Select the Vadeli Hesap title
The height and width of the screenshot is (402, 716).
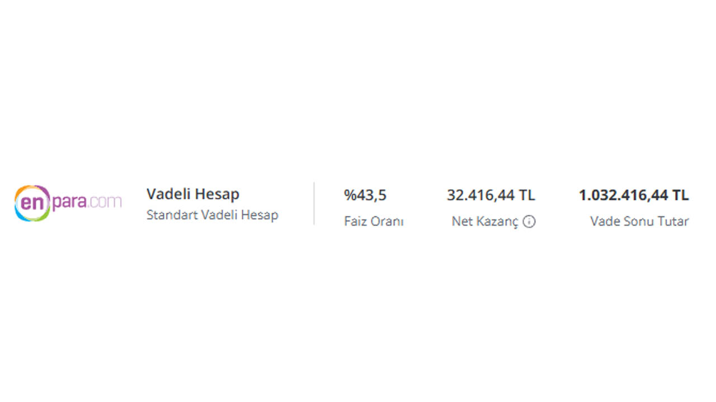pos(193,194)
